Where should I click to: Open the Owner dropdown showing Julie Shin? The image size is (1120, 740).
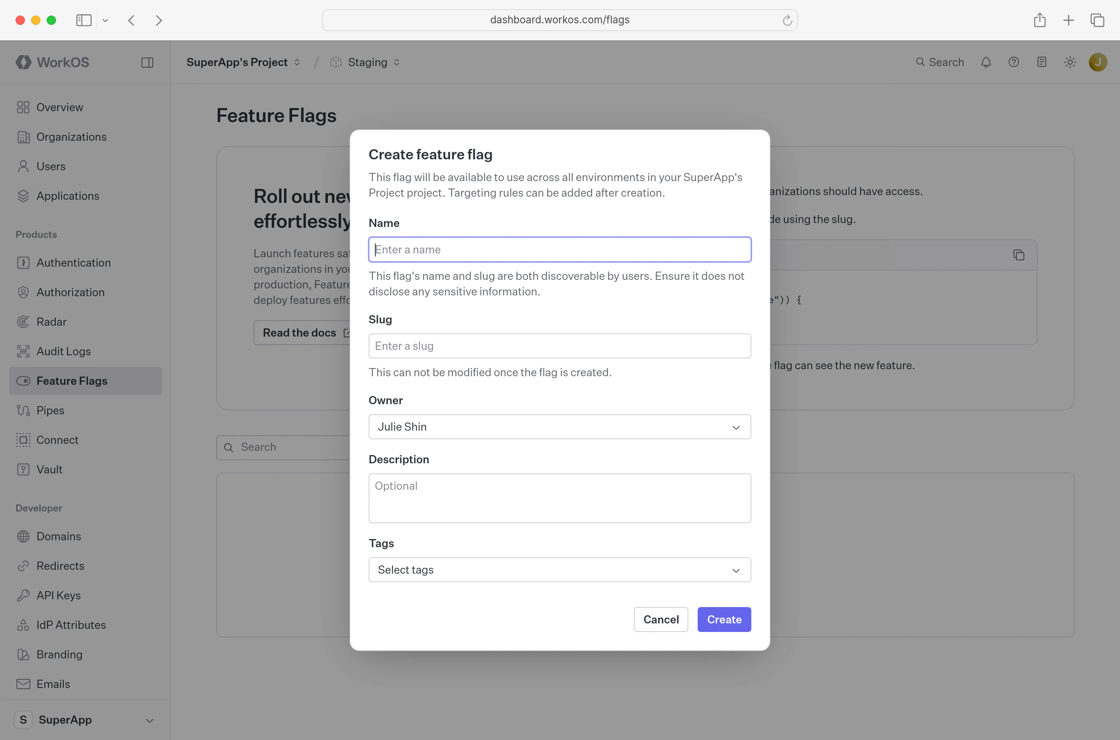tap(560, 427)
